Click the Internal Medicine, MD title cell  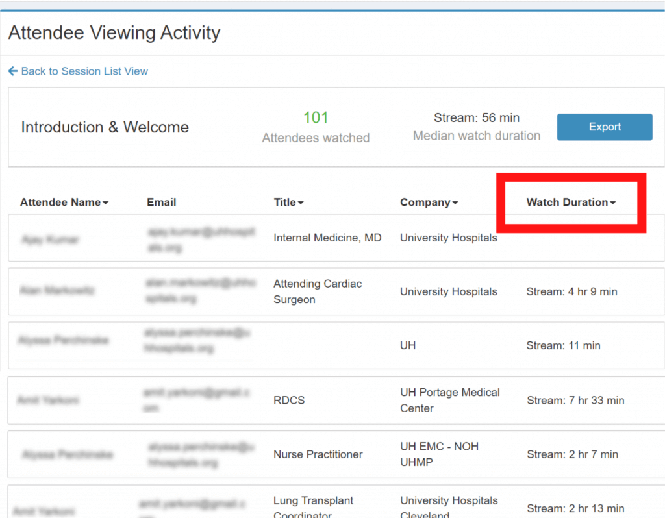327,238
